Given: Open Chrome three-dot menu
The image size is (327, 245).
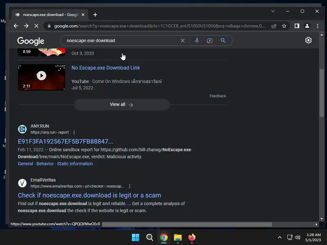Looking at the screenshot, I should 317,26.
